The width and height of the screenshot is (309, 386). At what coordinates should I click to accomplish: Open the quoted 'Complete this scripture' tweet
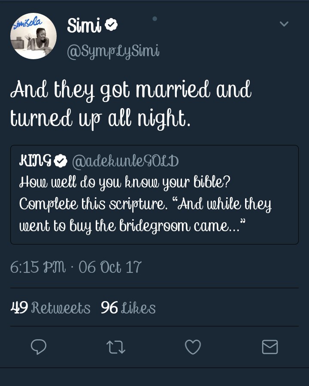[145, 204]
